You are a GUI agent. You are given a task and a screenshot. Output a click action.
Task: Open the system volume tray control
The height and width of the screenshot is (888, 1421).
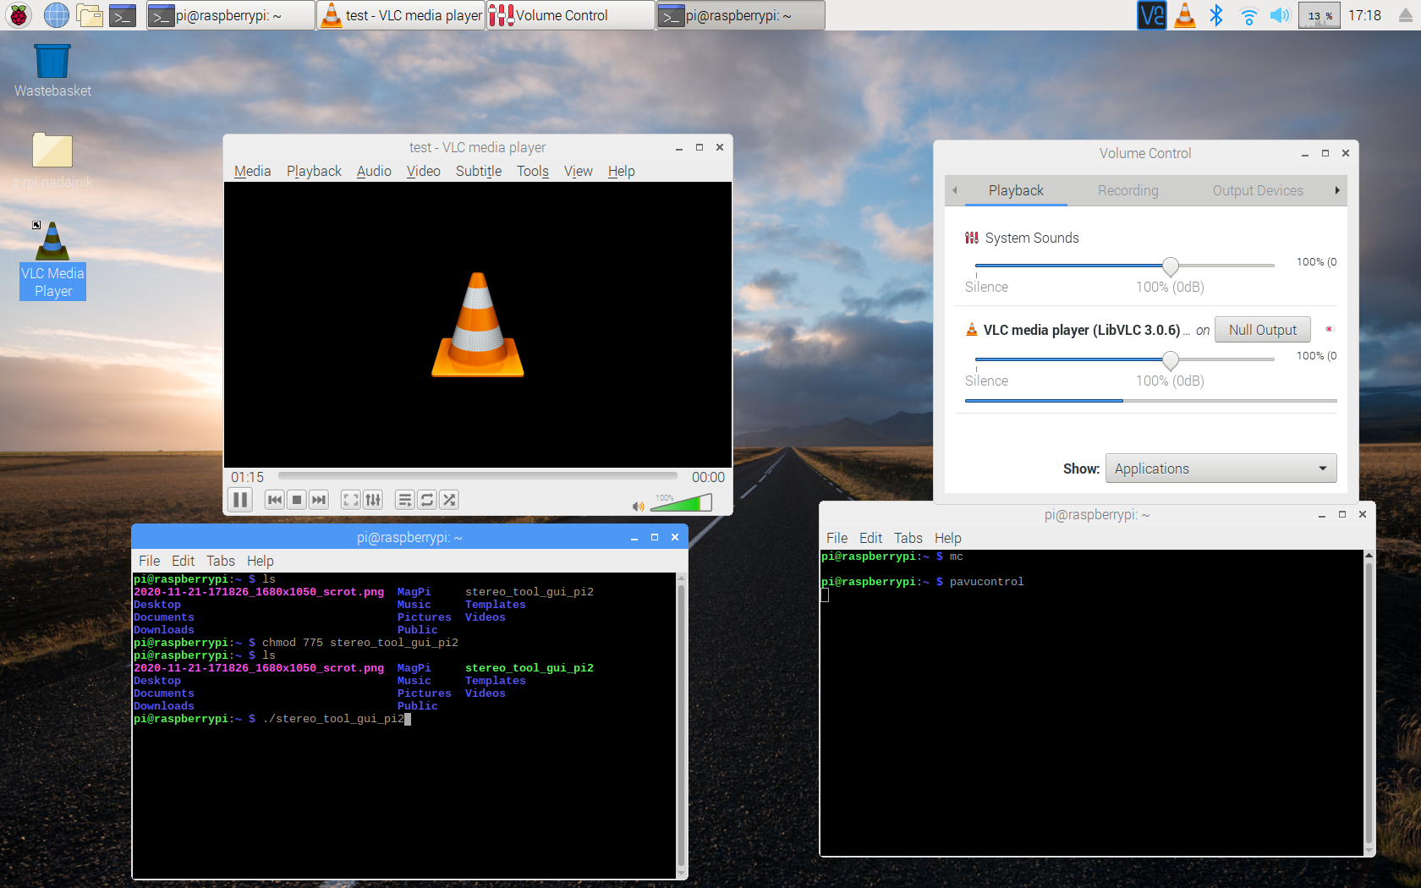pyautogui.click(x=1280, y=15)
